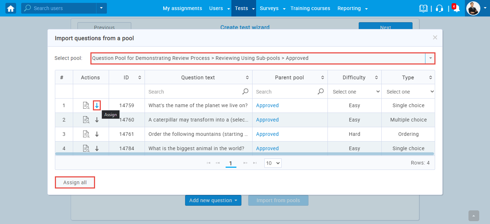Open the Tests menu
The height and width of the screenshot is (224, 490).
click(244, 8)
